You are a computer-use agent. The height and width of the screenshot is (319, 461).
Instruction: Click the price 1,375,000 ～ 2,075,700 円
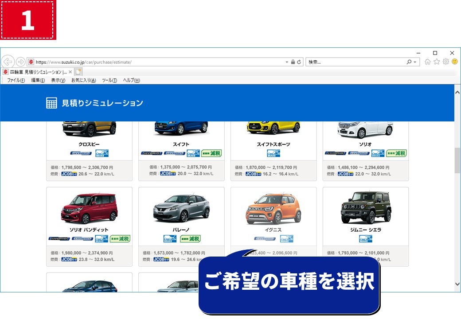186,167
